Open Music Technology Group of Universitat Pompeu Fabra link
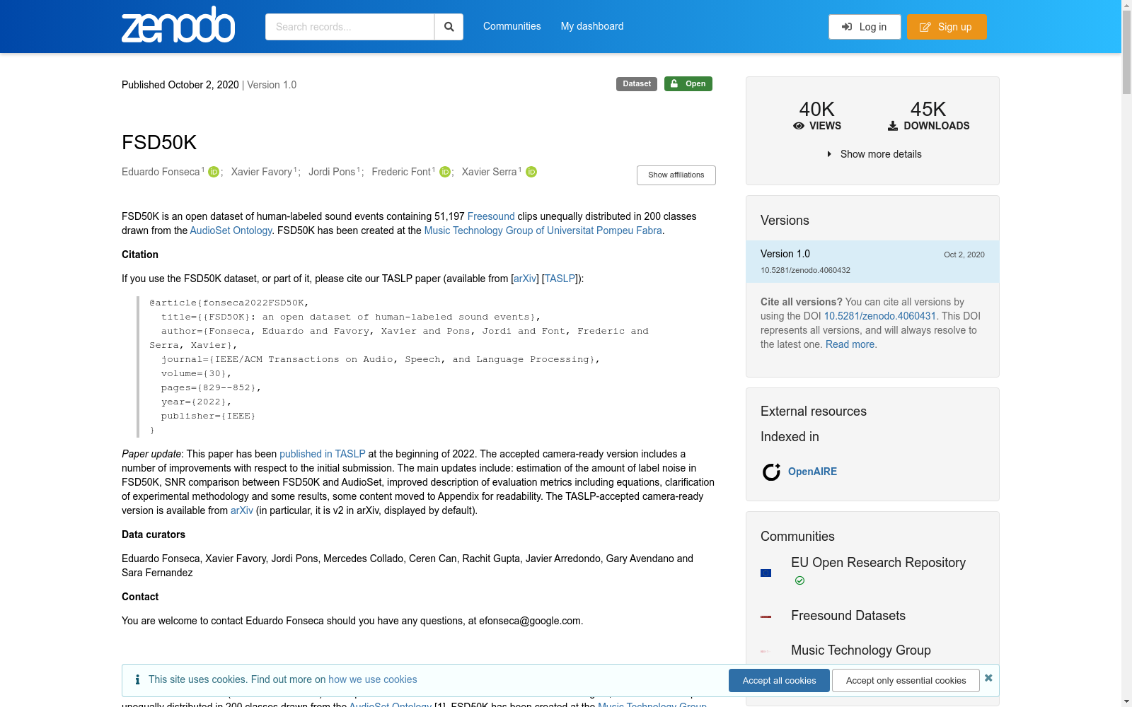This screenshot has width=1132, height=707. [x=543, y=230]
